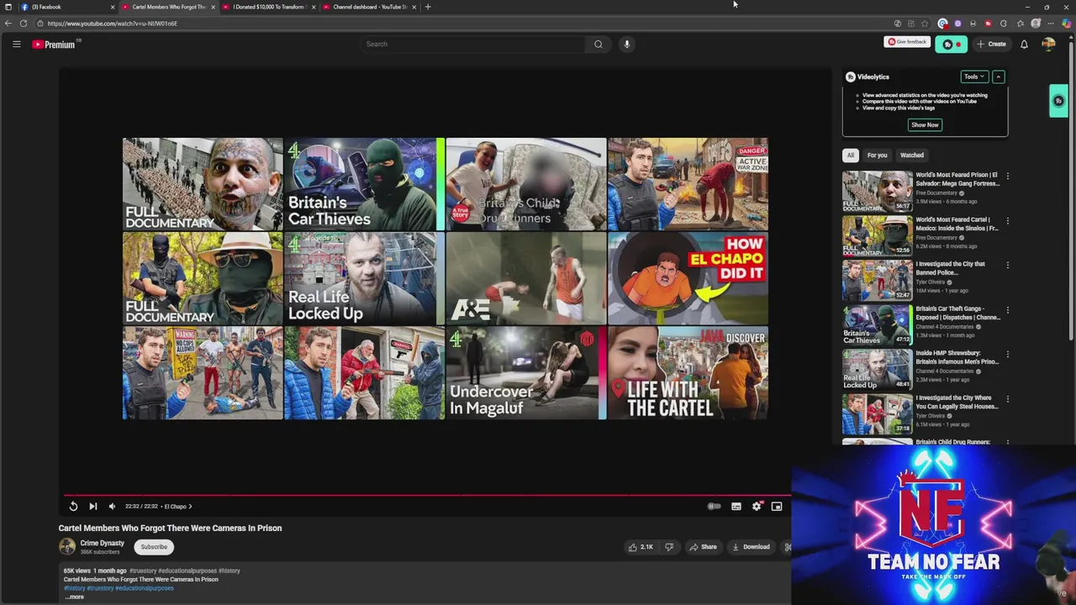Start voice search with the microphone
The image size is (1076, 605).
point(626,44)
